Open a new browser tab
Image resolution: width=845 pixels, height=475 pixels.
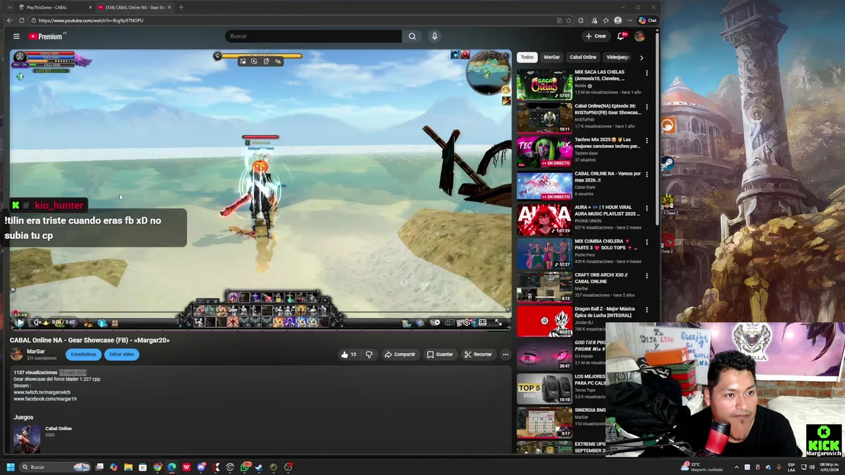coord(181,7)
